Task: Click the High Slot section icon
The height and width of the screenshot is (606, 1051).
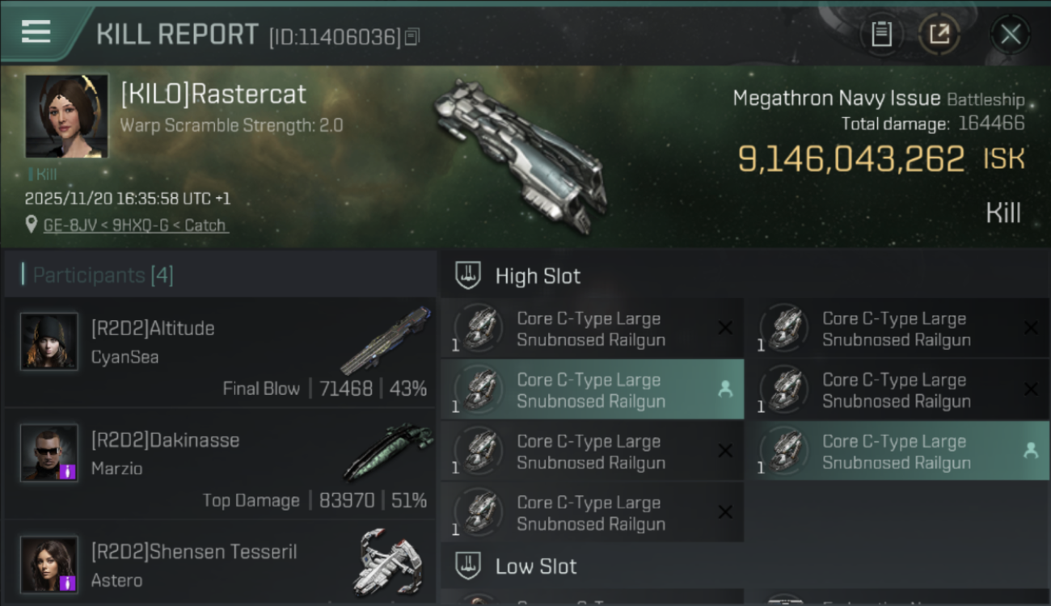Action: (468, 276)
